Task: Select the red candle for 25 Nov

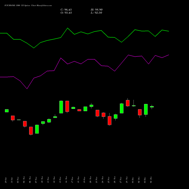Action: click(x=110, y=121)
